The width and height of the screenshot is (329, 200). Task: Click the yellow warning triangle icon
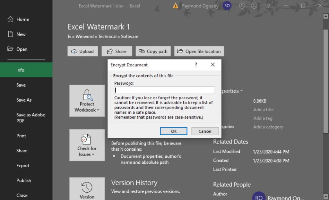175,5
